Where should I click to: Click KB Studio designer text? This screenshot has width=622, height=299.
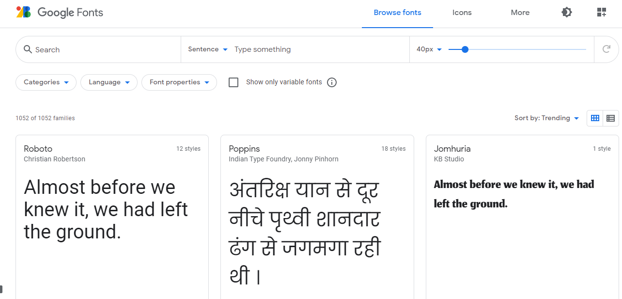tap(449, 159)
